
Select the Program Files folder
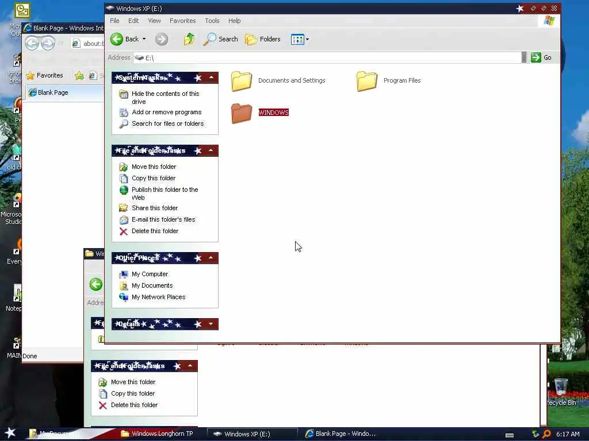pyautogui.click(x=388, y=80)
